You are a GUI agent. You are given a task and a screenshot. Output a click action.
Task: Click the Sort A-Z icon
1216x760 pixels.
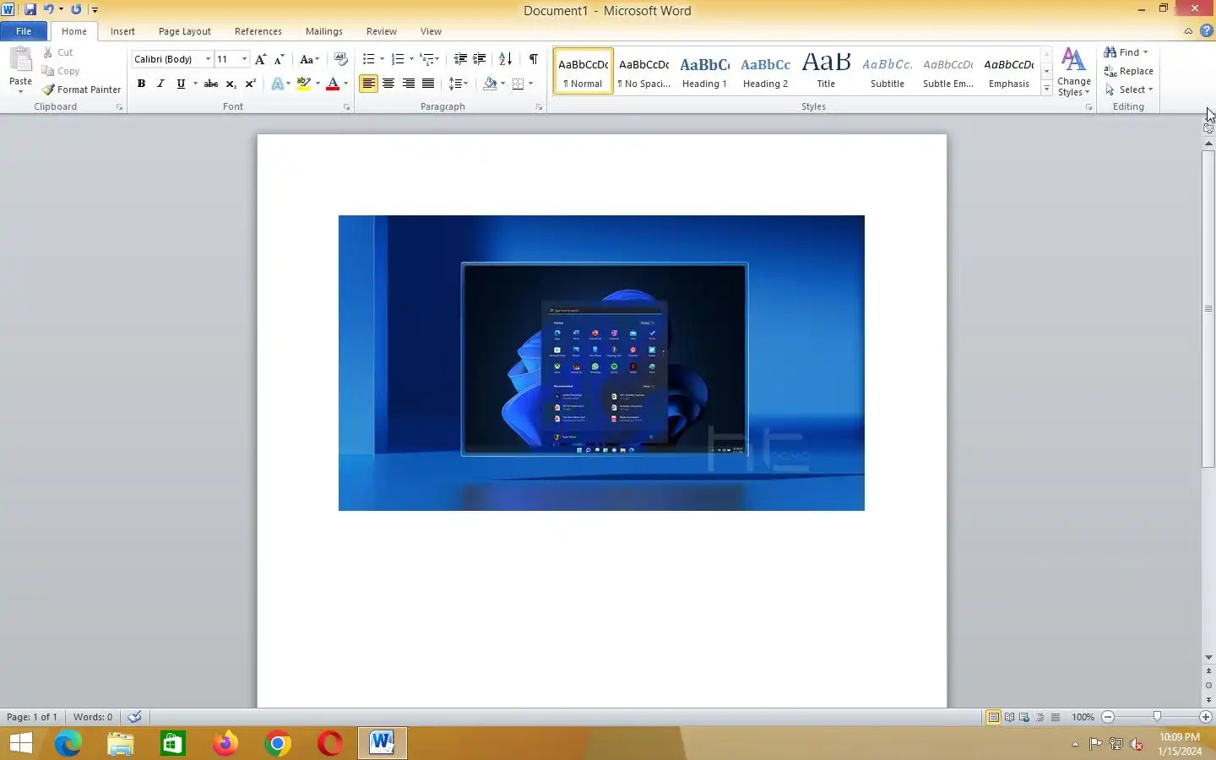point(505,59)
